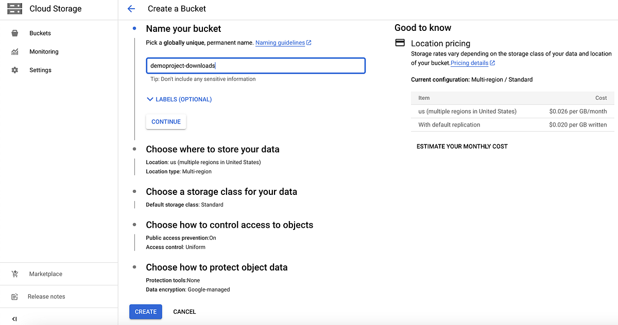Click the Marketplace shopping icon
The width and height of the screenshot is (618, 325).
[15, 274]
